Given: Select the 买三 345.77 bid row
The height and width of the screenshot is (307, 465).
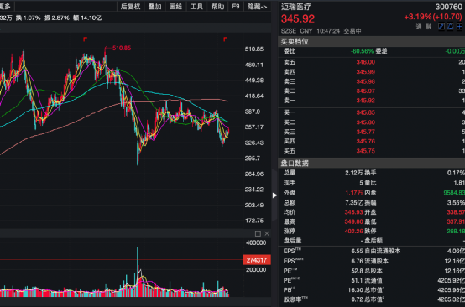Looking at the screenshot, I should [x=371, y=132].
